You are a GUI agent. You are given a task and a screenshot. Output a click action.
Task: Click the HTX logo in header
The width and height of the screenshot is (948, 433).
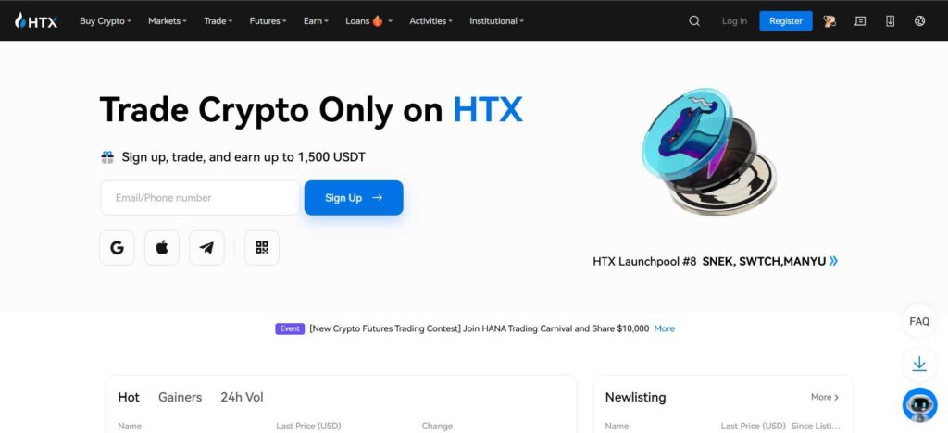point(36,21)
